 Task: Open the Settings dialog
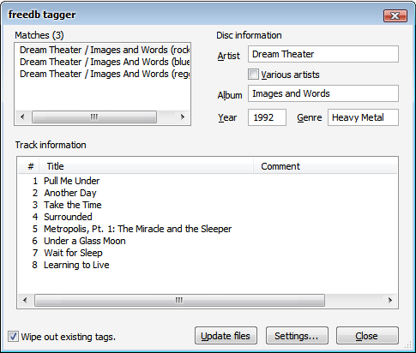(297, 336)
